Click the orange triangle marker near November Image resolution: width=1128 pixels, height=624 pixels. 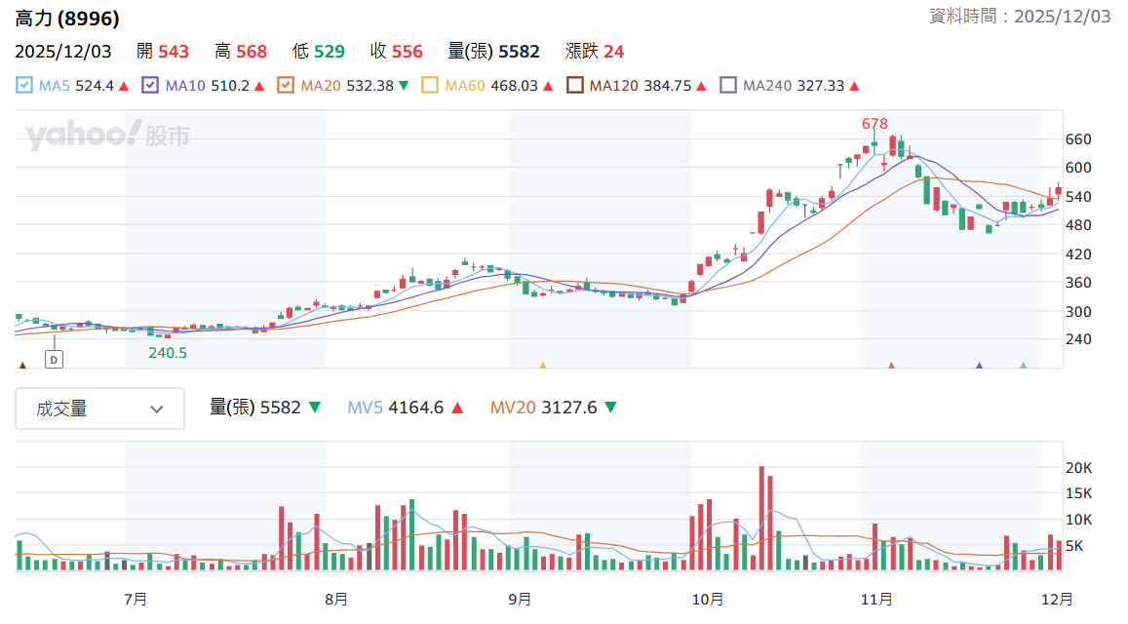[x=891, y=366]
